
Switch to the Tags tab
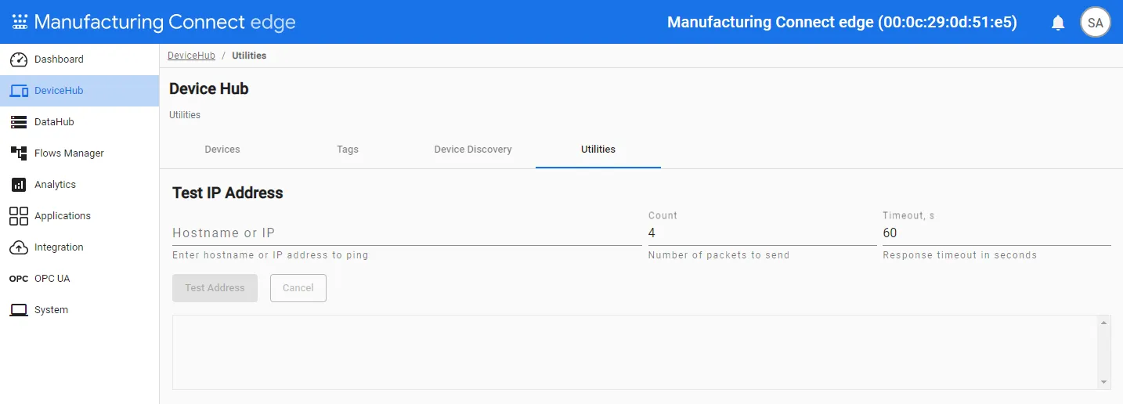tap(348, 149)
